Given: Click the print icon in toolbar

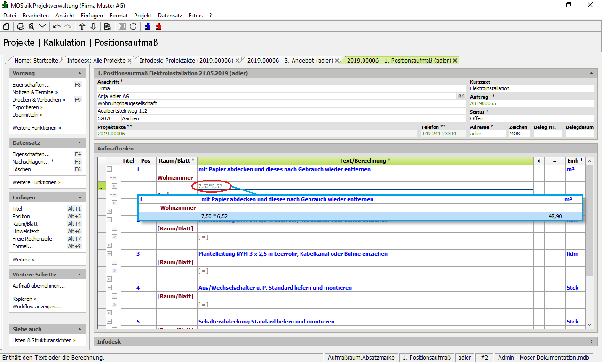Looking at the screenshot, I should point(21,26).
